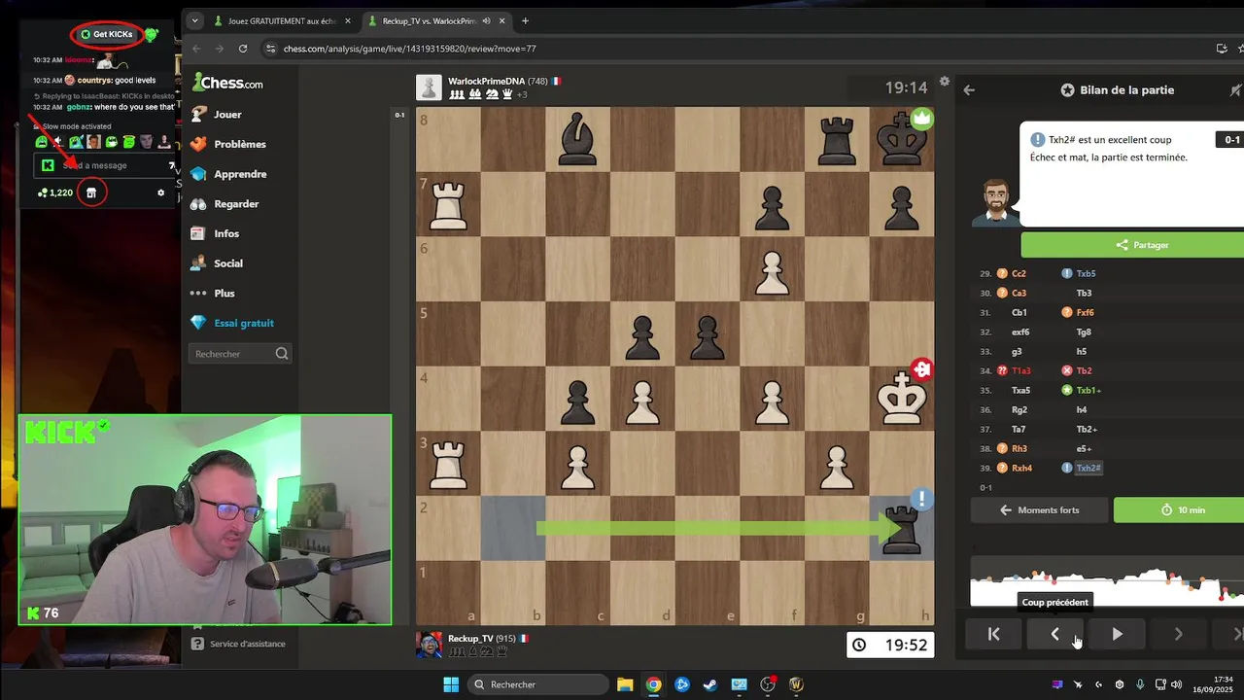Click the Get KICKs button in chat
This screenshot has height=700, width=1244.
[107, 34]
